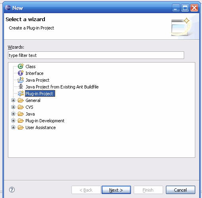The image size is (202, 198).
Task: Cancel the New wizard dialog
Action: [x=181, y=190]
